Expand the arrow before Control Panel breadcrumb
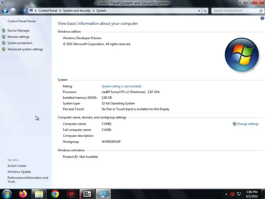The image size is (265, 199). [x=36, y=11]
